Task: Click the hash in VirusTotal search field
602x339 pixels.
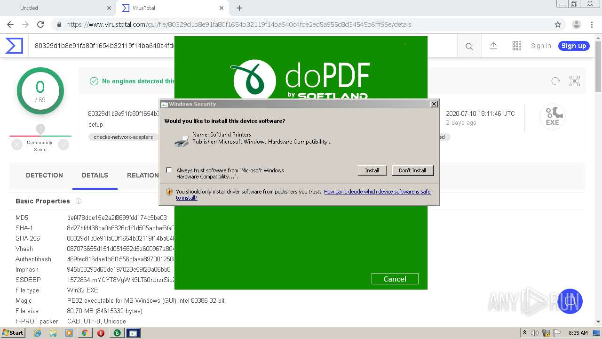Action: pos(104,46)
